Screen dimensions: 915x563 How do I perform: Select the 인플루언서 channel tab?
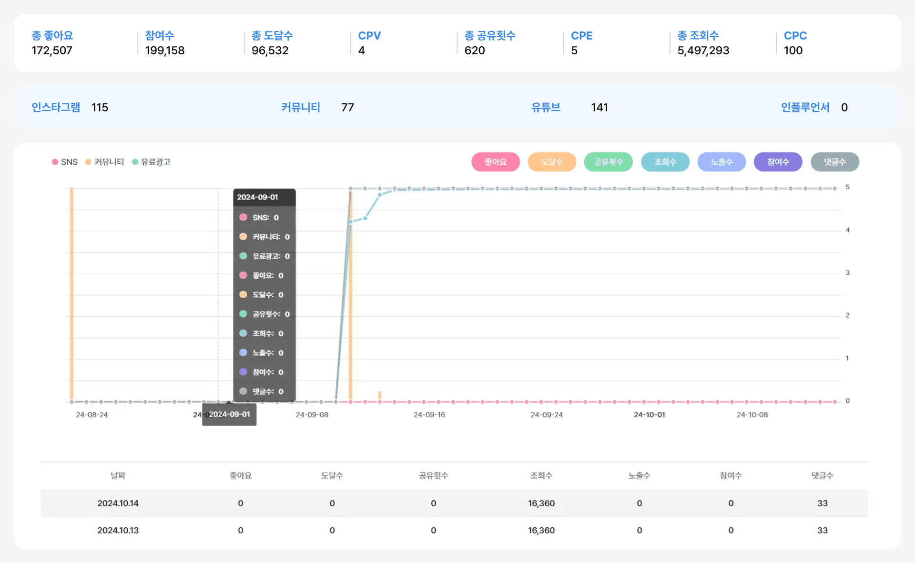[x=805, y=107]
